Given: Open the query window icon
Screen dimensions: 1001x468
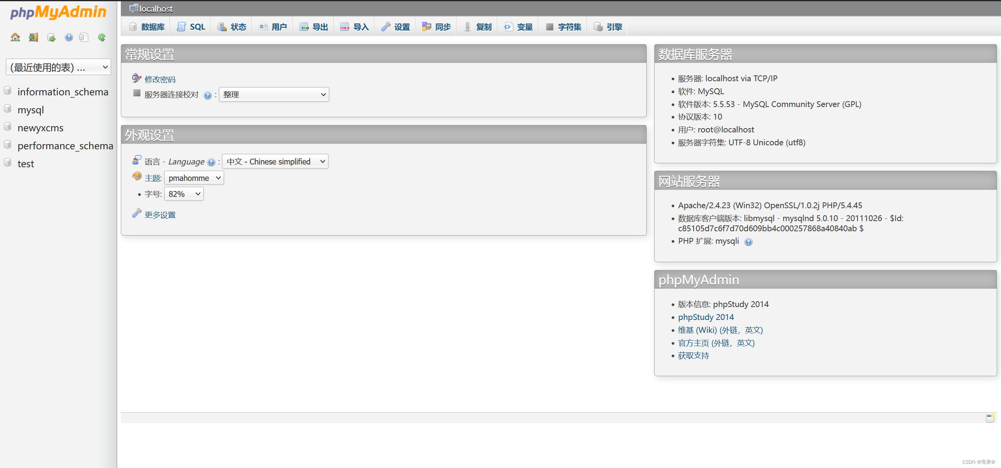Looking at the screenshot, I should pos(51,38).
